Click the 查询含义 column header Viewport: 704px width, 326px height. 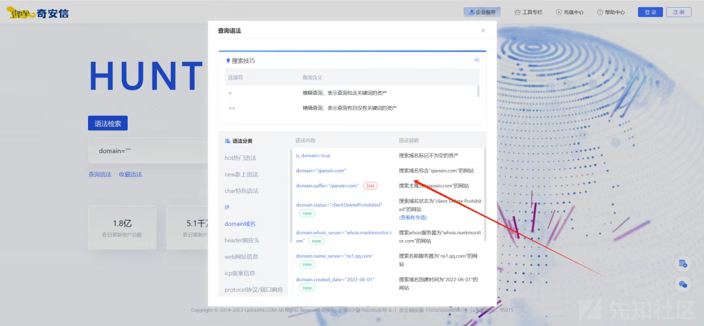[x=312, y=77]
